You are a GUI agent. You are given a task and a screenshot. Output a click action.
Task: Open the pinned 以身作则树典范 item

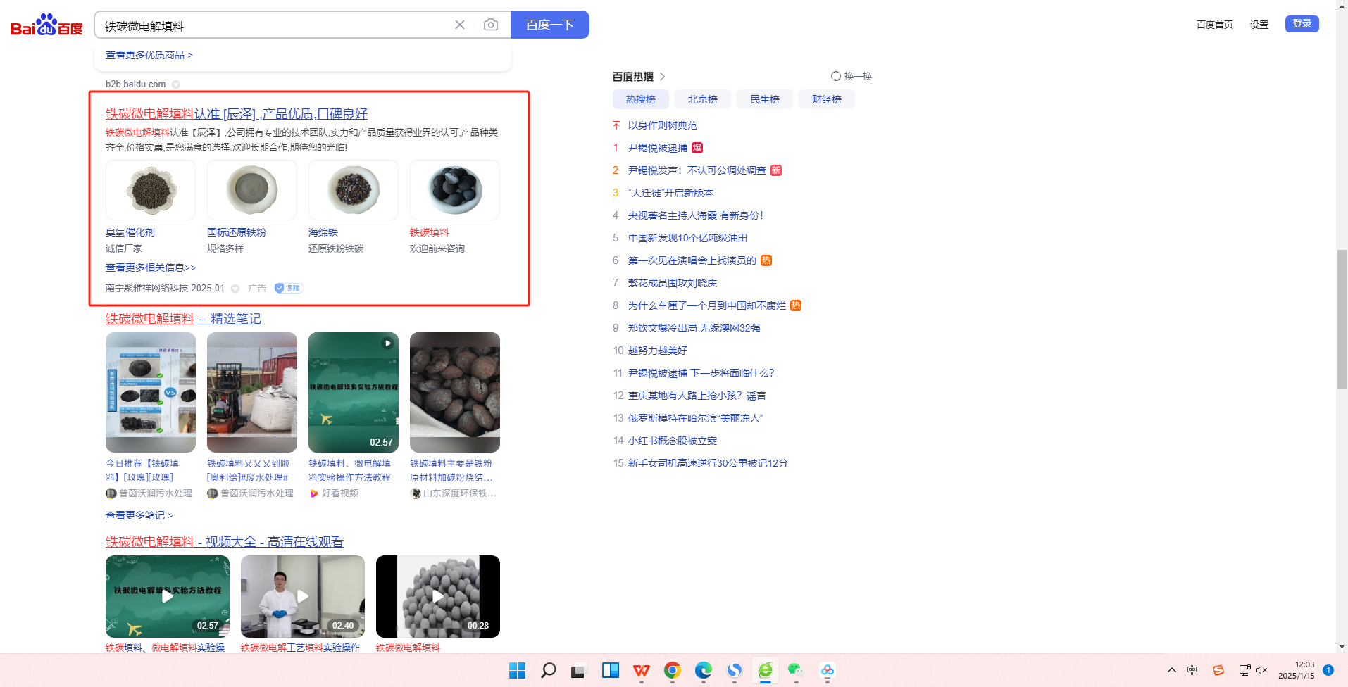click(x=663, y=125)
